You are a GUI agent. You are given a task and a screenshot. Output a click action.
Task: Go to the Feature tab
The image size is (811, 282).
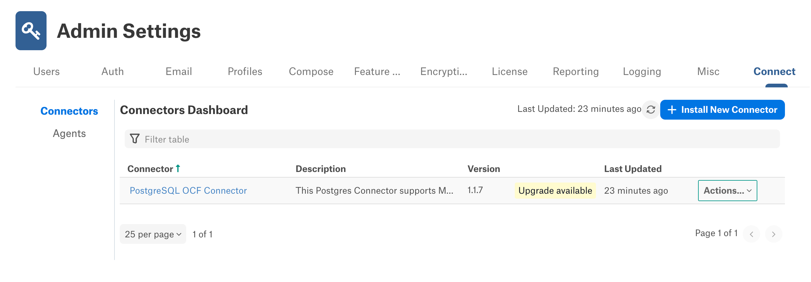click(377, 72)
